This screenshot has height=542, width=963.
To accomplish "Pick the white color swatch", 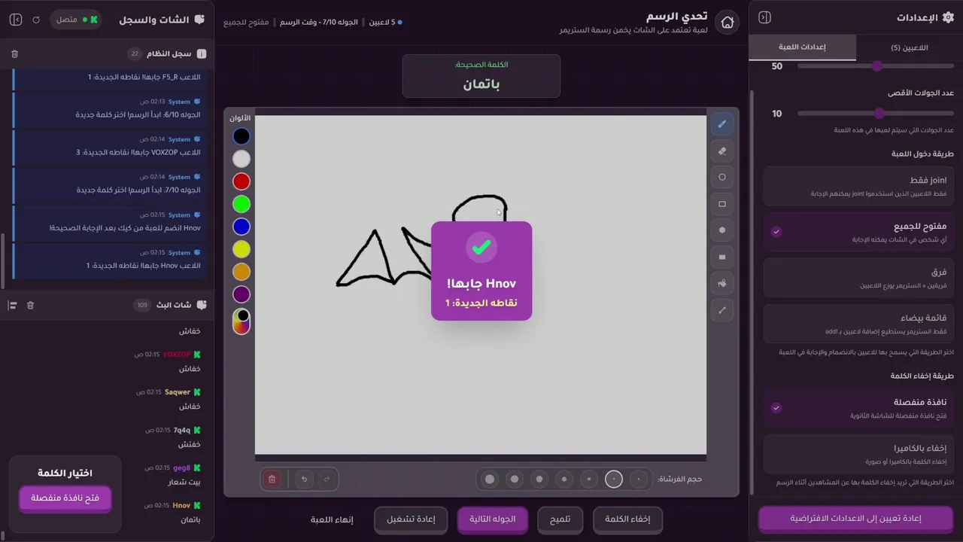I will coord(241,159).
